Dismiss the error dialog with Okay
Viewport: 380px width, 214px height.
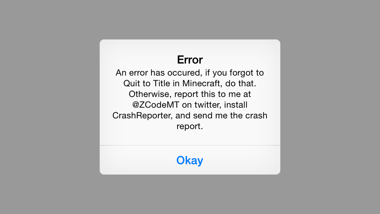190,160
